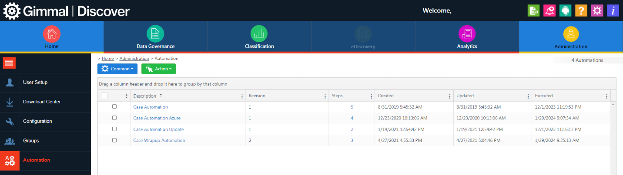Open the Analytics icon
Viewport: 623px width, 175px height.
pos(467,33)
